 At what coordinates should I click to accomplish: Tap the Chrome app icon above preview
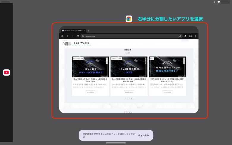coord(129,19)
